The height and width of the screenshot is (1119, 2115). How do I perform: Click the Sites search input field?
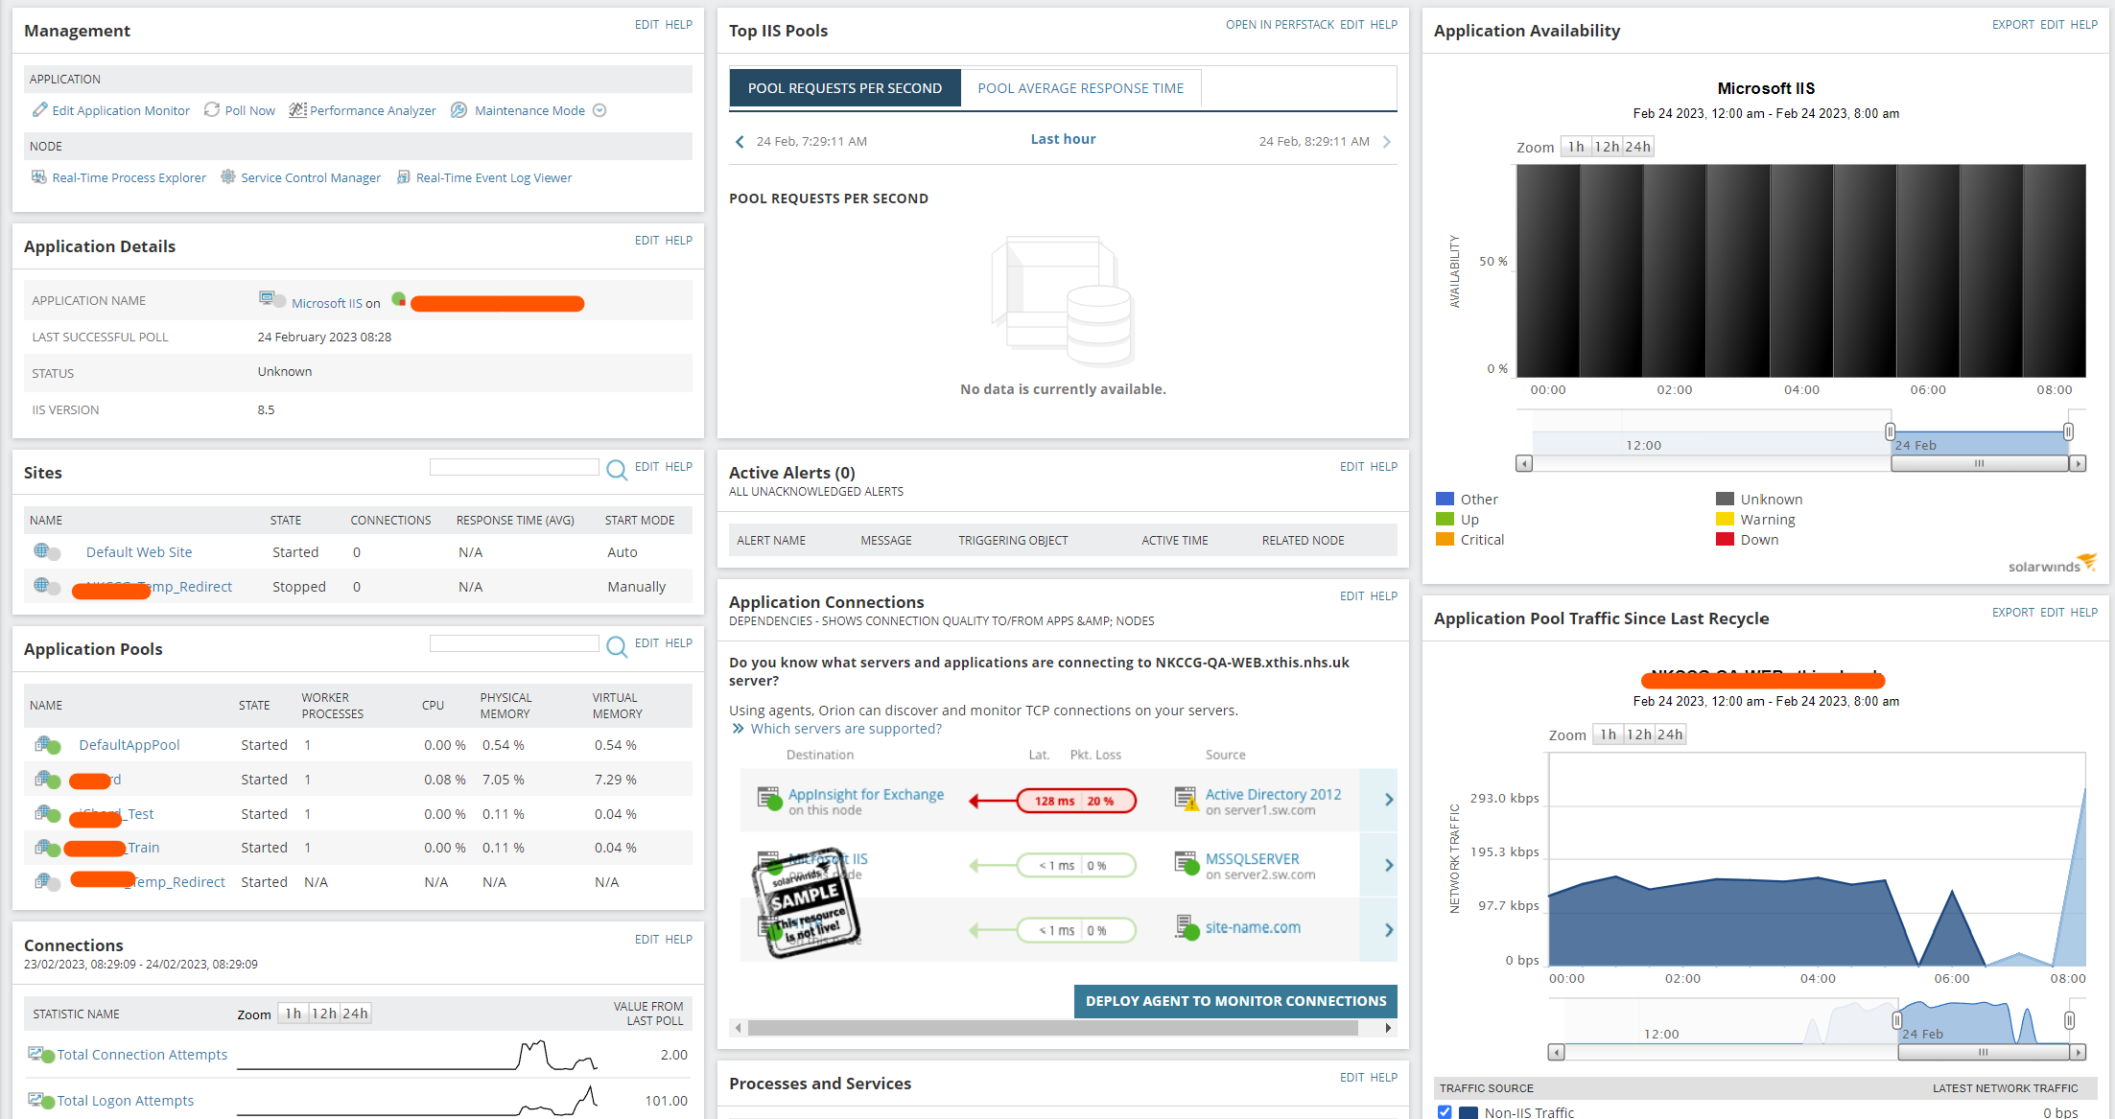tap(514, 467)
